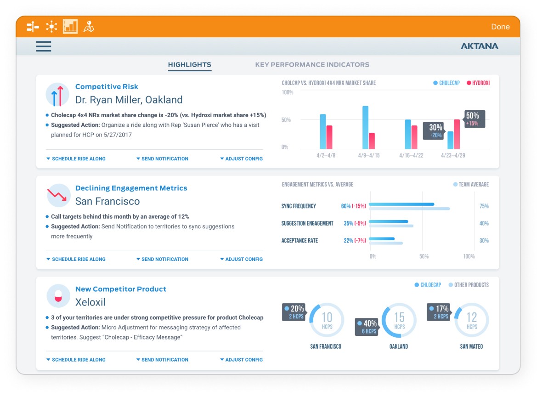Click the 4/2–4/8 bar group
This screenshot has width=542, height=396.
326,131
